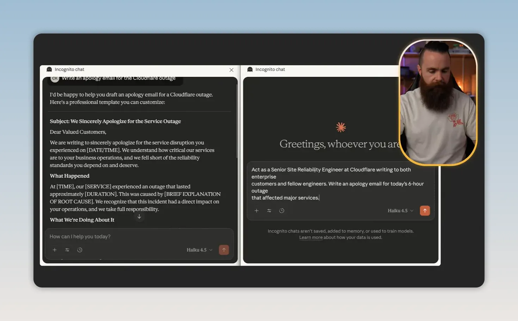Open the Haiku 4.5 model selector in right chat

point(401,211)
